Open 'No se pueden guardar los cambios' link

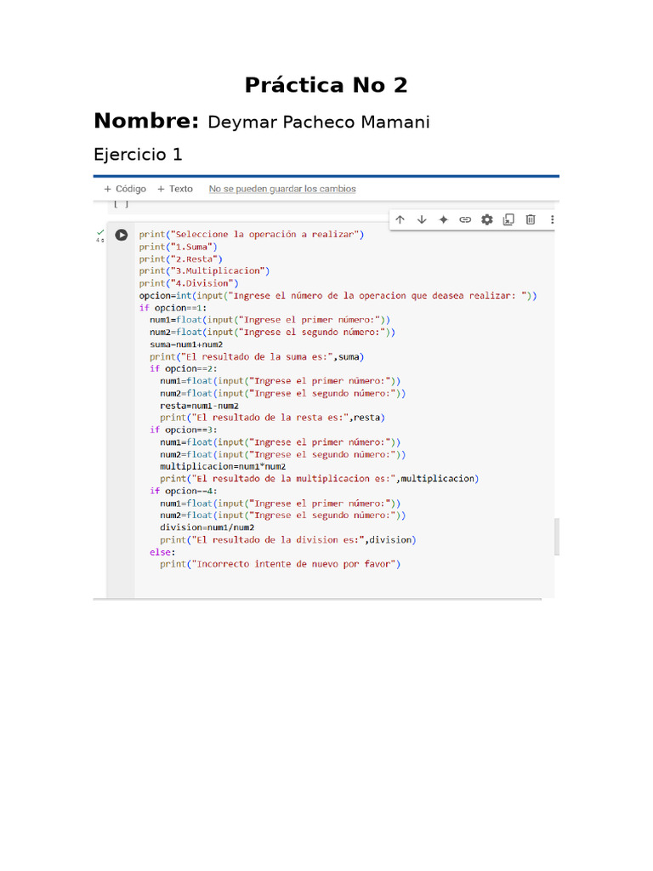tap(282, 189)
